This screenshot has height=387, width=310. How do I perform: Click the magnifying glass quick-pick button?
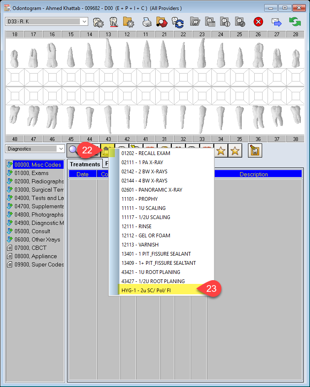point(73,150)
